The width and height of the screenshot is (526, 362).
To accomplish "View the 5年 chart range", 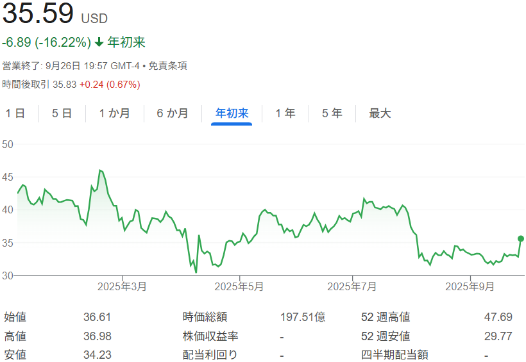I will [x=332, y=113].
